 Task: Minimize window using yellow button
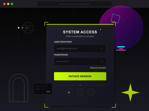coord(8,4)
